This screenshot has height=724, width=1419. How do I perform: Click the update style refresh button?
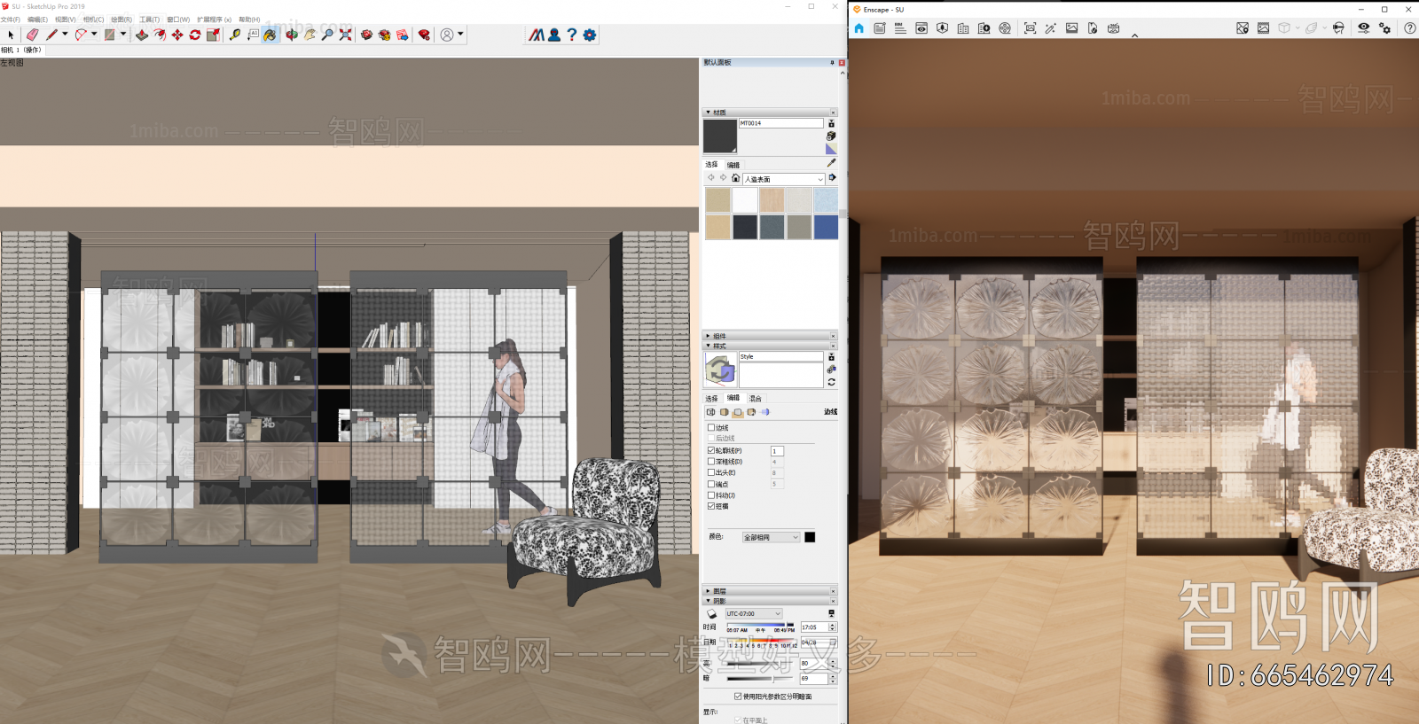tap(831, 382)
